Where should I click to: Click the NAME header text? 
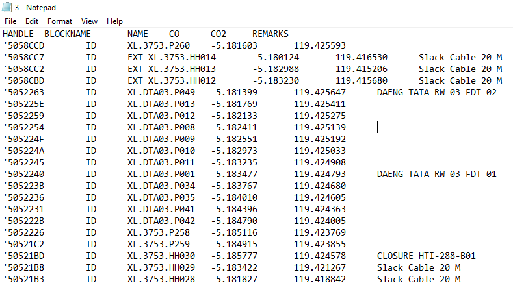(x=138, y=34)
